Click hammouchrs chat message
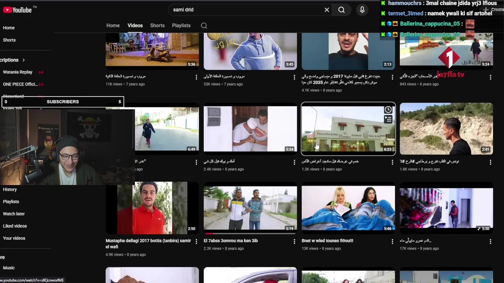Screen dimensions: 504x283 click(x=439, y=3)
